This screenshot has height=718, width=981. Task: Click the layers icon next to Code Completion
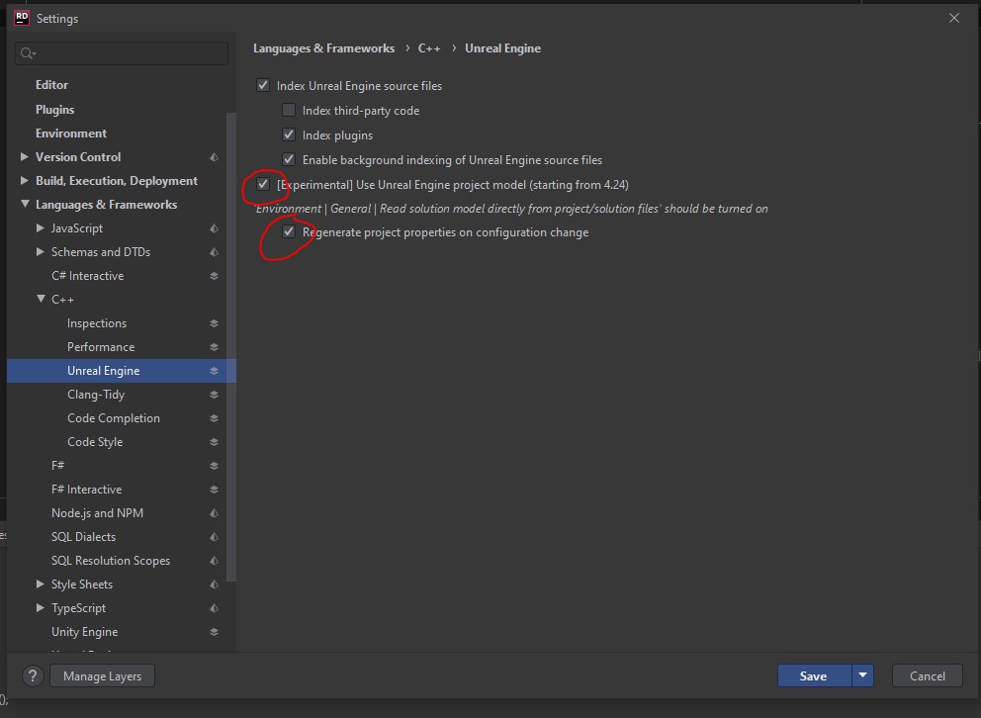[x=214, y=418]
